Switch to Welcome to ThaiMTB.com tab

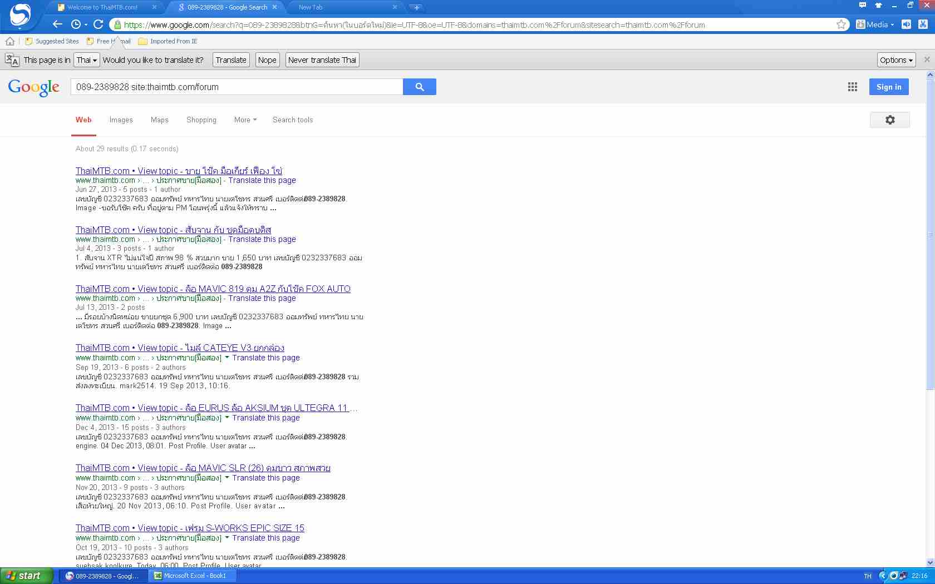(103, 7)
